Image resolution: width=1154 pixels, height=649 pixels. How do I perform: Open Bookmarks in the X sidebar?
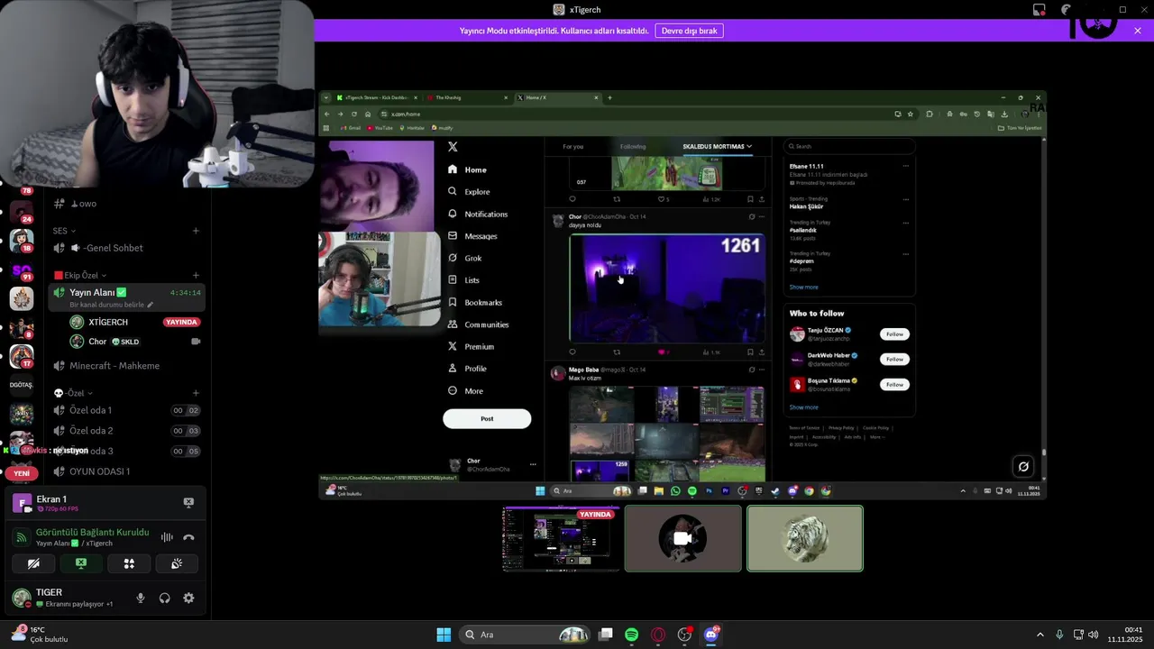[x=475, y=302]
